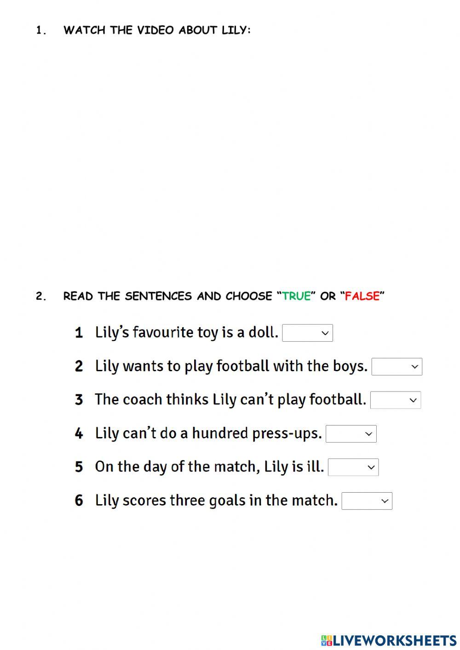Image resolution: width=460 pixels, height=650 pixels.
Task: Click the sentence 'Lily can't do a hundred press-ups'
Action: [x=208, y=433]
